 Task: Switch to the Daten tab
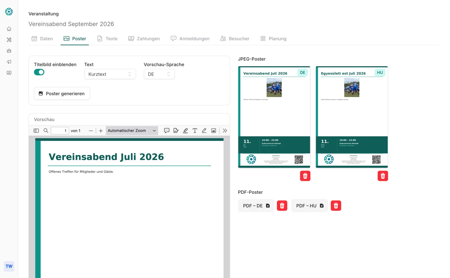(x=42, y=39)
